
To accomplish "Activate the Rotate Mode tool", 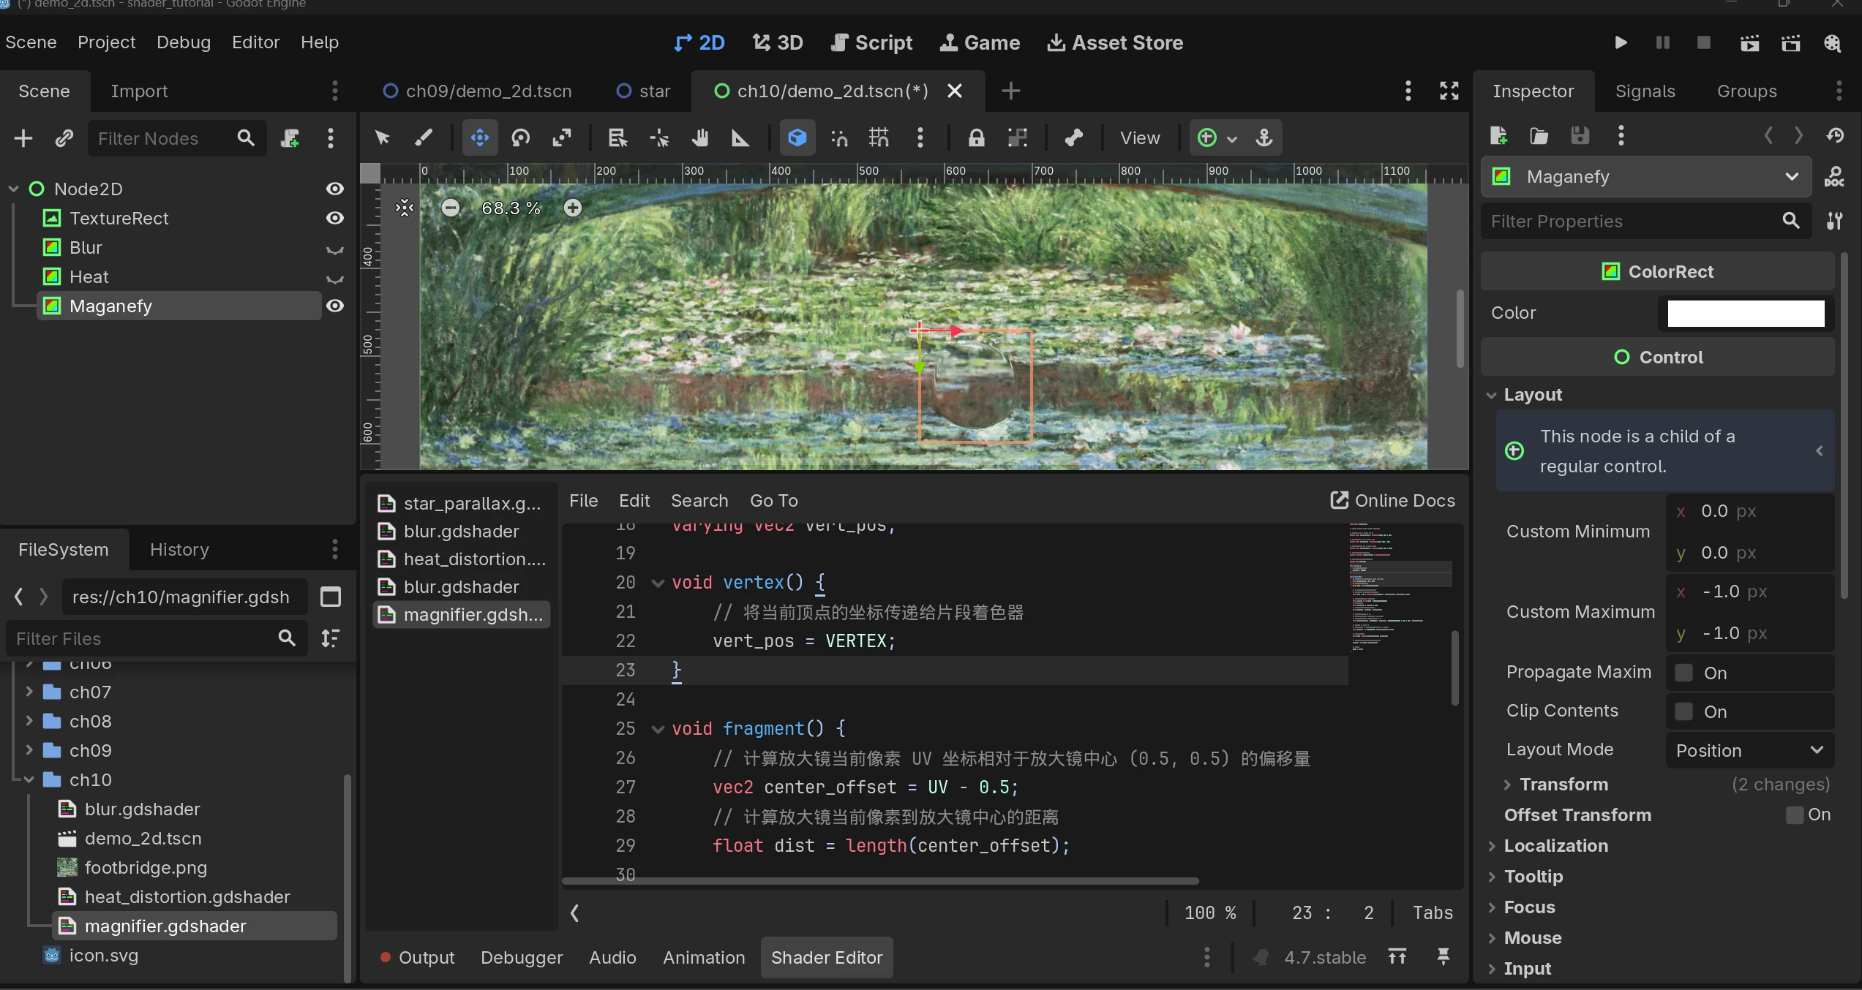I will pos(521,137).
